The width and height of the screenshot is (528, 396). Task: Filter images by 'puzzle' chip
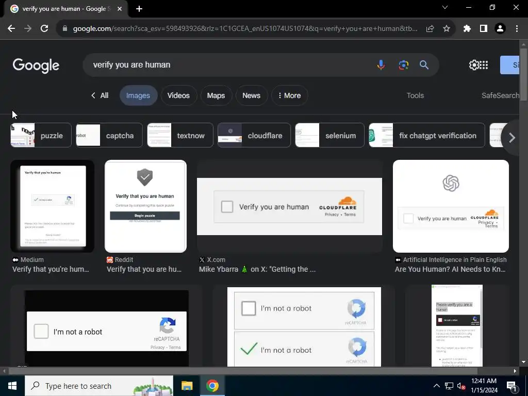point(41,136)
